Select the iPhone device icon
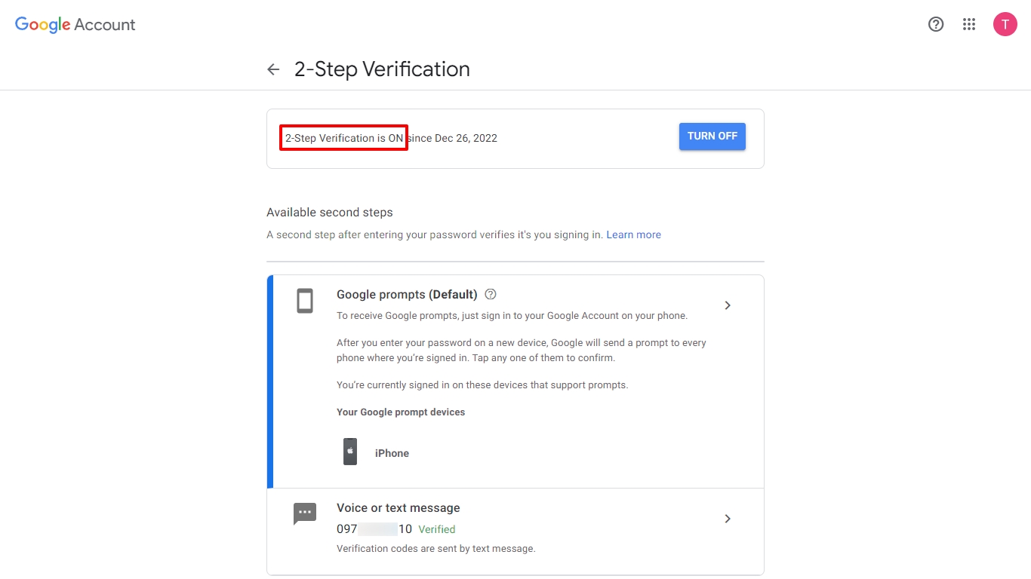The image size is (1031, 579). (350, 452)
